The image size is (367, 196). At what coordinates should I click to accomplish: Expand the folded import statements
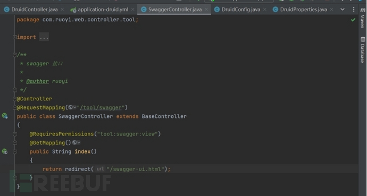click(44, 37)
